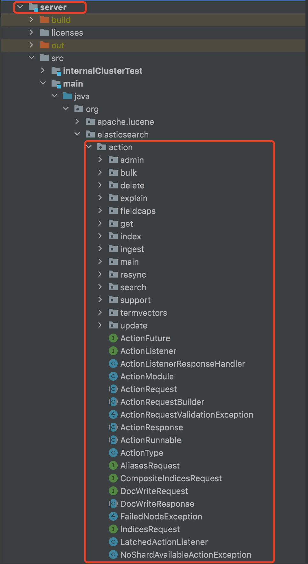Image resolution: width=308 pixels, height=564 pixels.
Task: Click the class icon next to ActionModule
Action: point(113,377)
